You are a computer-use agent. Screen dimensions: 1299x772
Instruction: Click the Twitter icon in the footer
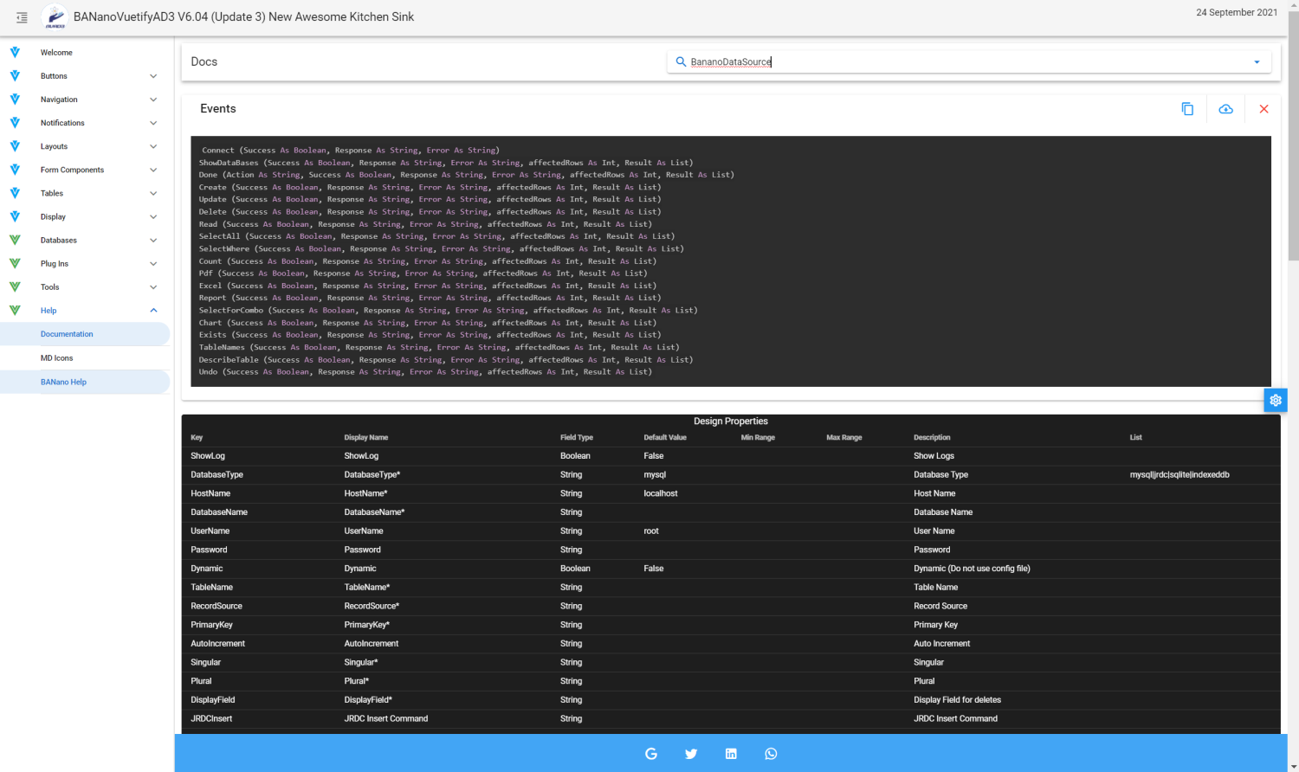[x=690, y=754]
